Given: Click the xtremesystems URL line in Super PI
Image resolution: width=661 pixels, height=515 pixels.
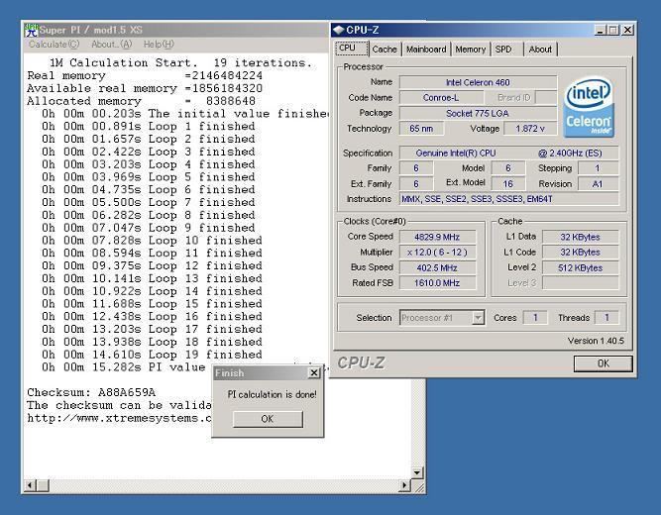Looking at the screenshot, I should coord(119,418).
